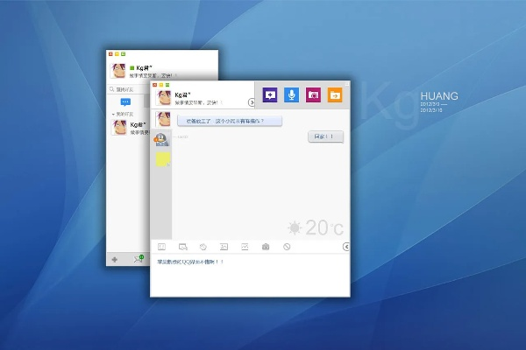526x350 pixels.
Task: Click the purple chat bubble icon
Action: pos(271,94)
